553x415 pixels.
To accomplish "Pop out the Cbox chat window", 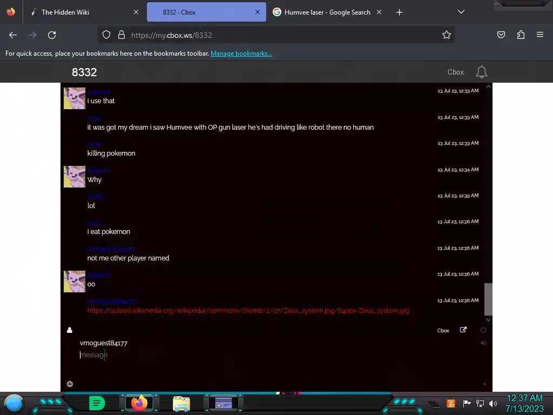I will point(463,330).
